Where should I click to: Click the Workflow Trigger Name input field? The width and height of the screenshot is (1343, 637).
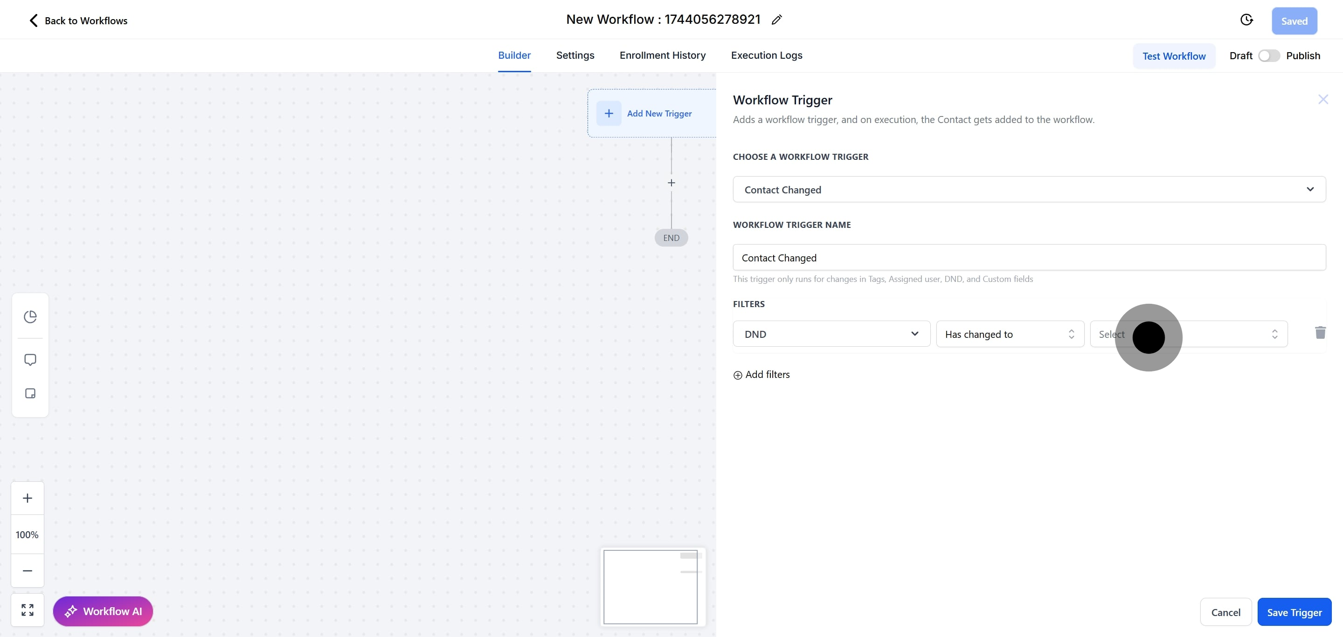[x=1029, y=257]
